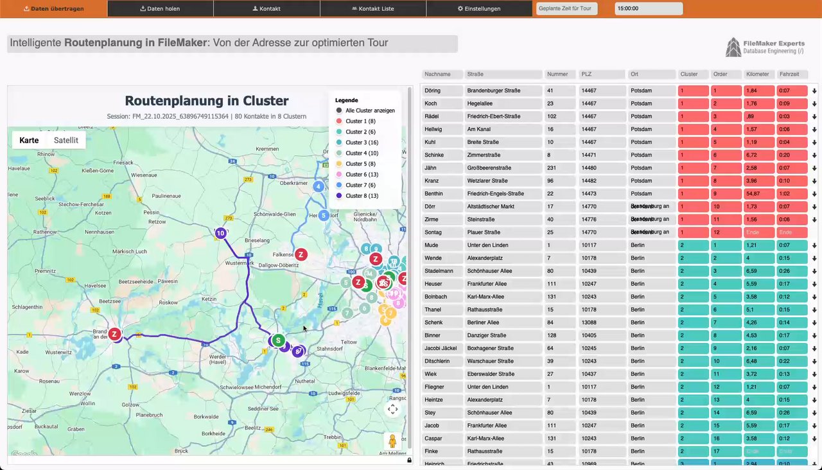Click blue marker number 4 on map
This screenshot has width=822, height=470.
pos(318,187)
